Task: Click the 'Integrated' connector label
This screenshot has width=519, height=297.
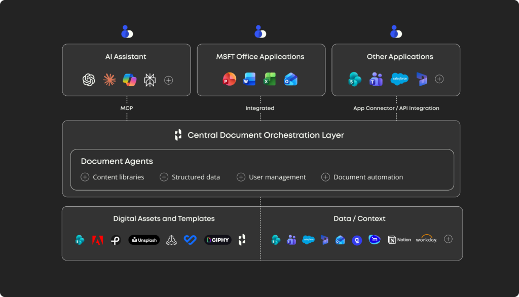Action: [260, 108]
